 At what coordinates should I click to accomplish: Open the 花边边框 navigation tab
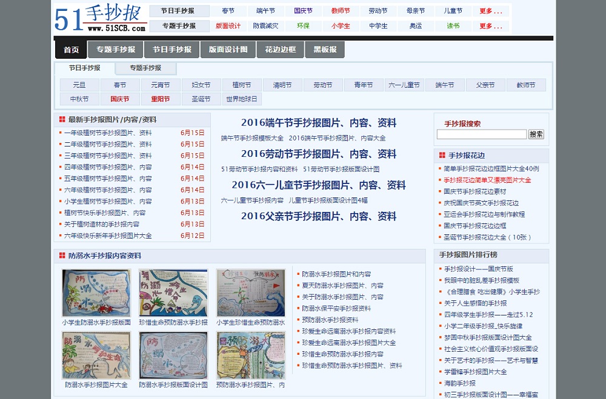pyautogui.click(x=280, y=50)
